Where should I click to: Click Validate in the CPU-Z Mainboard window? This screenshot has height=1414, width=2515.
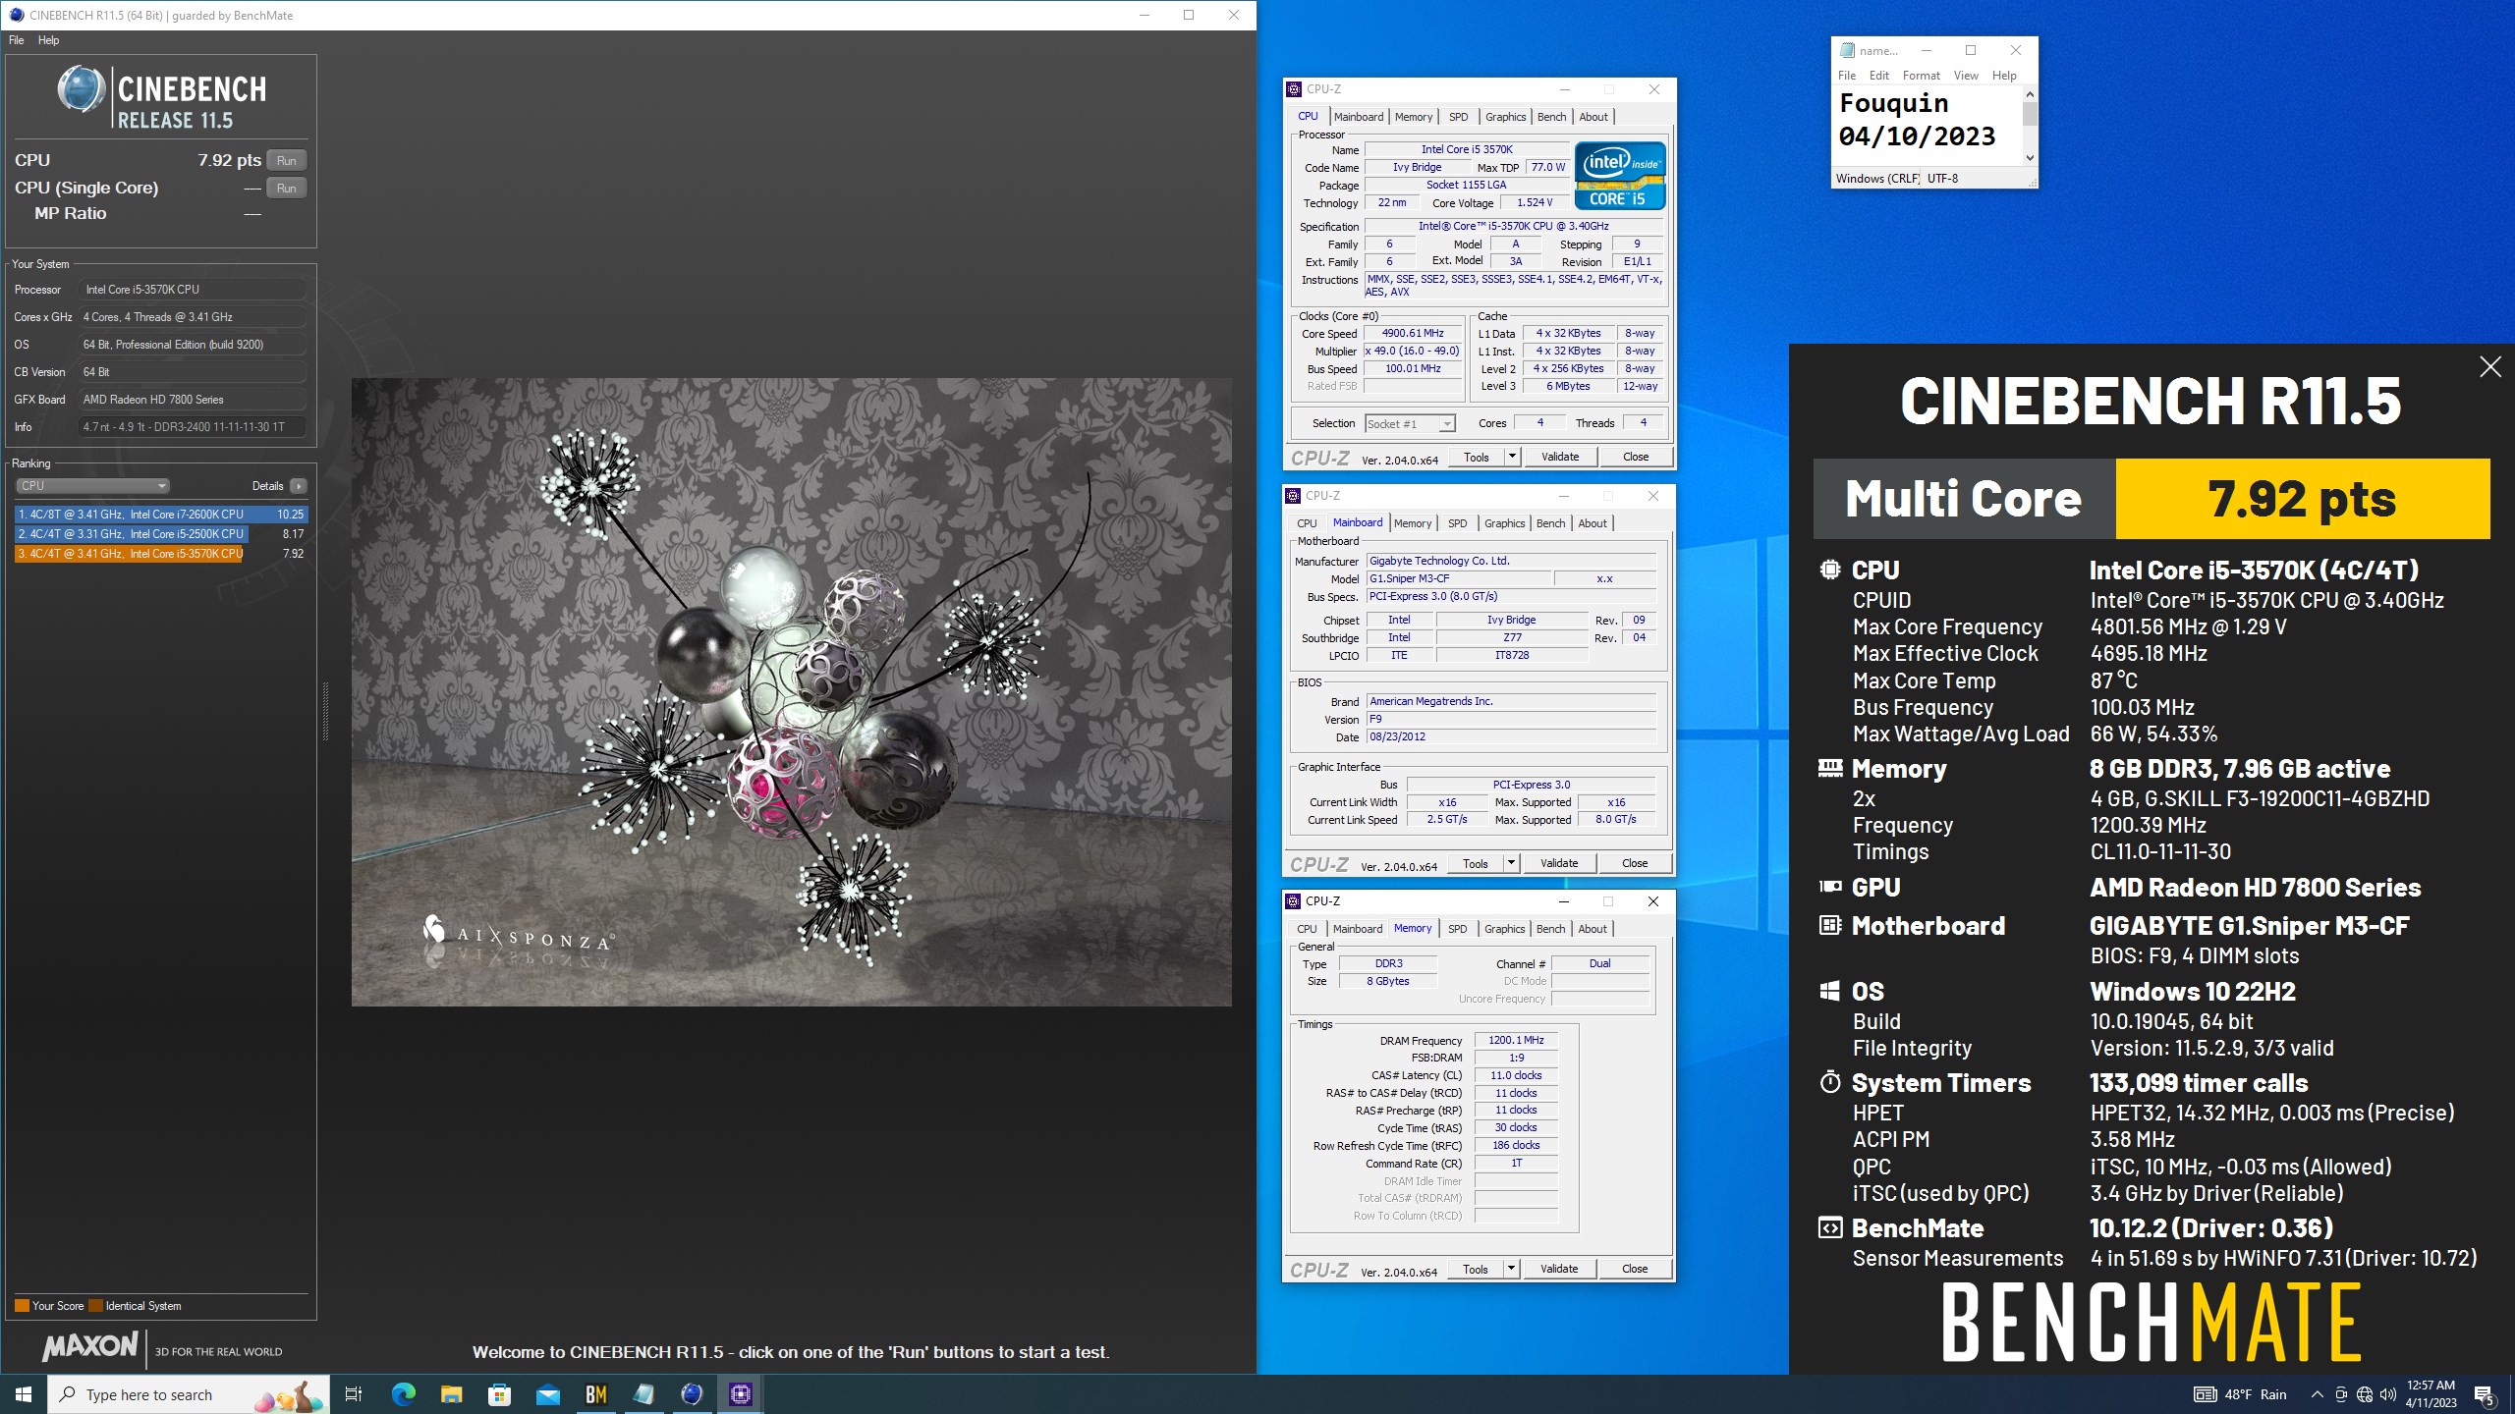[1559, 863]
